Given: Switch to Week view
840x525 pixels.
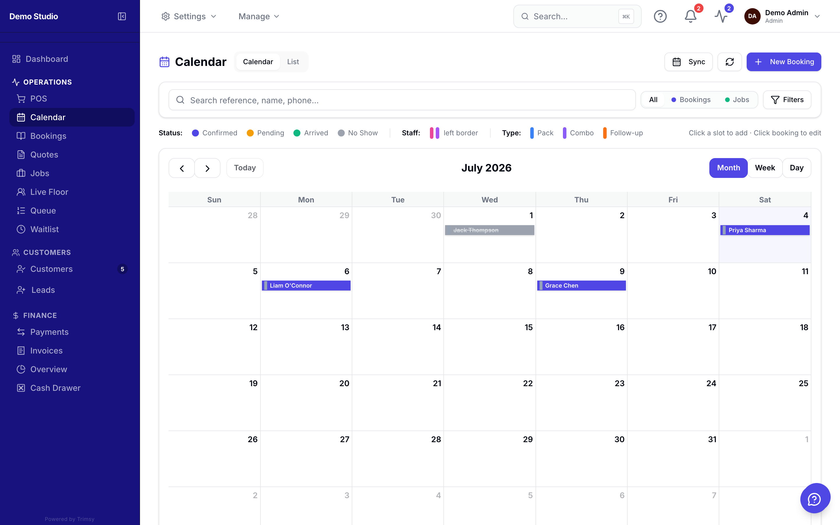Looking at the screenshot, I should [x=765, y=168].
